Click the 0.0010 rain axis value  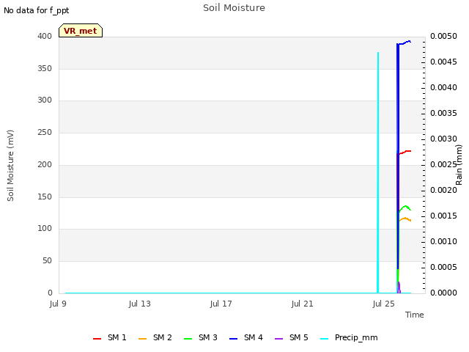tap(443, 242)
